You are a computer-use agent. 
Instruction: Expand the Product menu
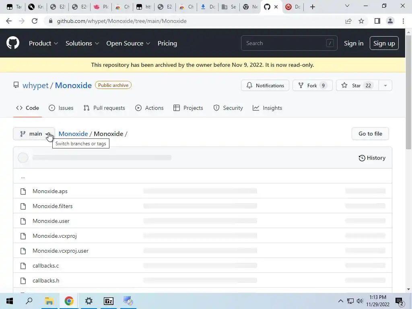click(43, 43)
